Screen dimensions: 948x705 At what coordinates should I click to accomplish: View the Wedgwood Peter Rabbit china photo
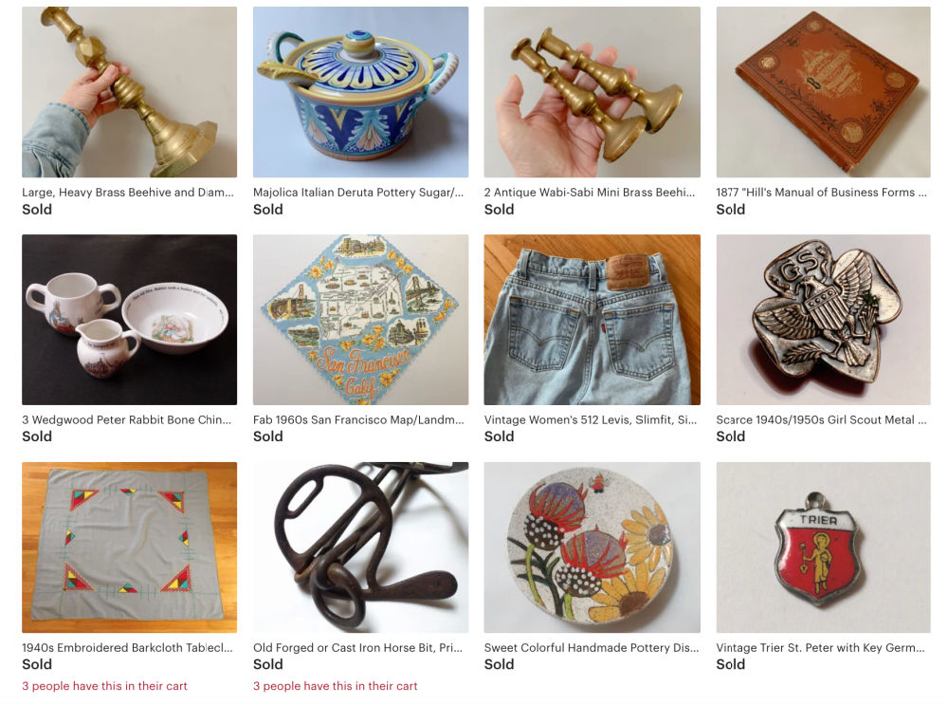(129, 320)
